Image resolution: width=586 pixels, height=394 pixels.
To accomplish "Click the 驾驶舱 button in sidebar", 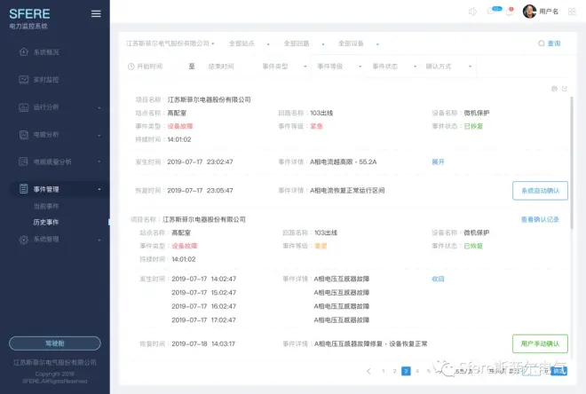I will pyautogui.click(x=54, y=343).
